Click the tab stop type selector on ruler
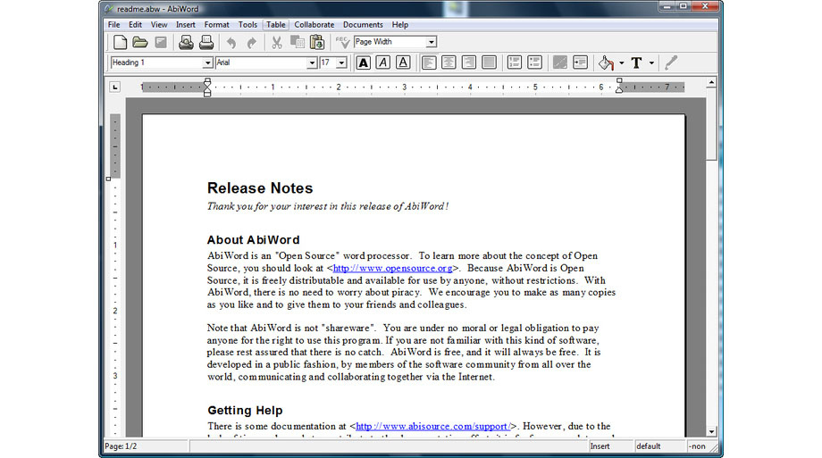The width and height of the screenshot is (822, 458). coord(114,87)
